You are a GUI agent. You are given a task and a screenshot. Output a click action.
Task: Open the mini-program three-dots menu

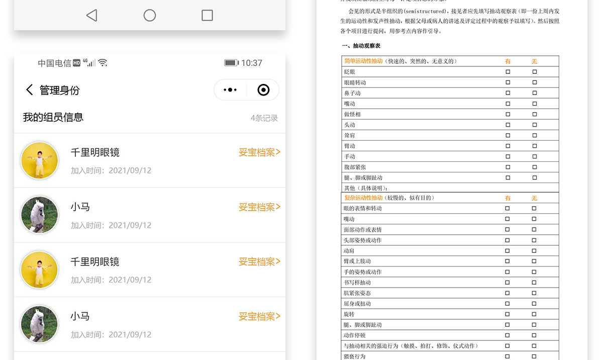tap(230, 90)
